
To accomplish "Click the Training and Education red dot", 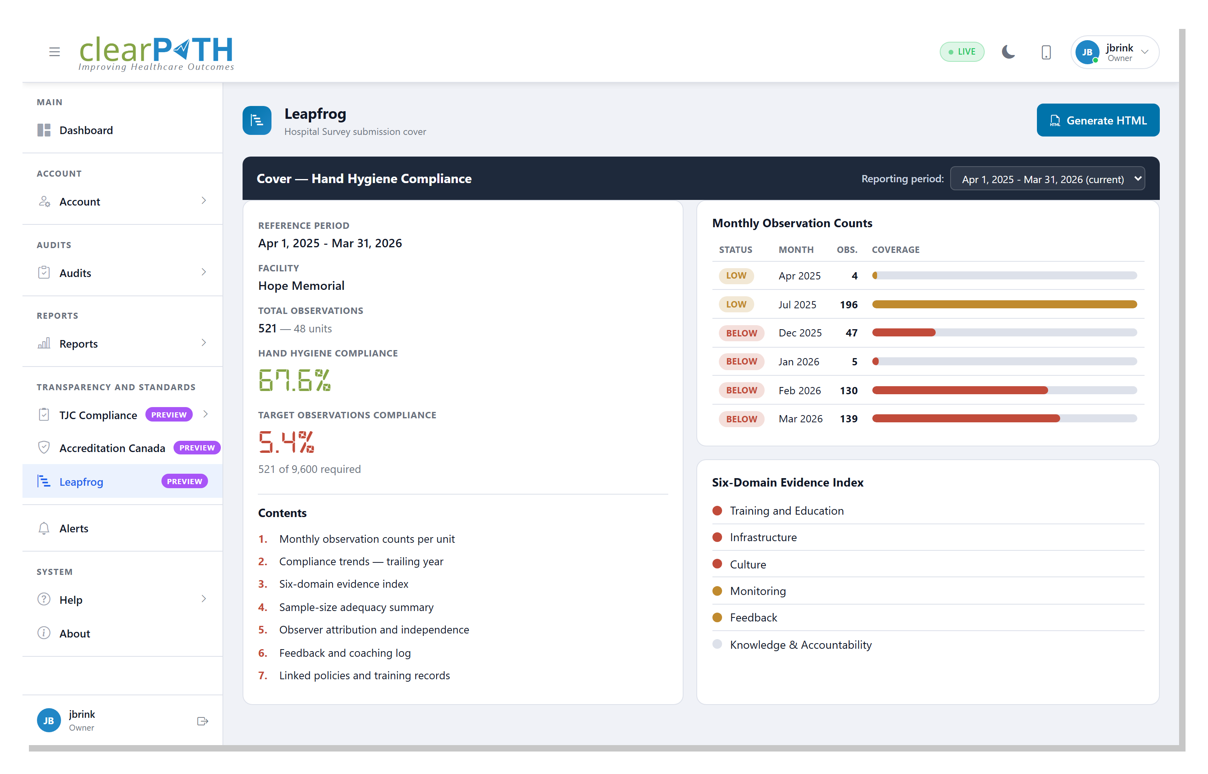I will point(717,511).
